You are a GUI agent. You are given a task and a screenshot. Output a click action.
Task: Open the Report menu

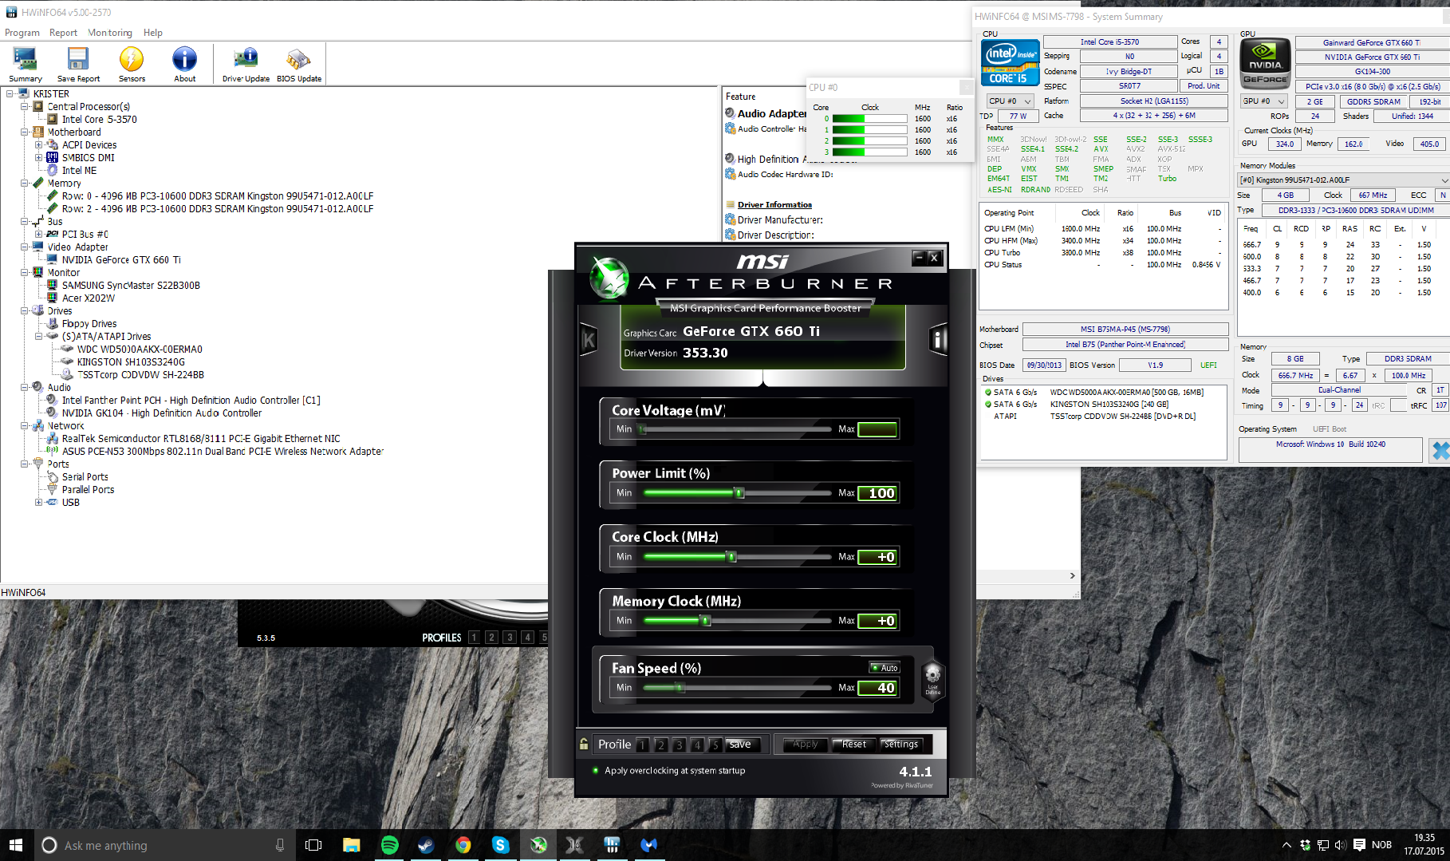[x=63, y=33]
